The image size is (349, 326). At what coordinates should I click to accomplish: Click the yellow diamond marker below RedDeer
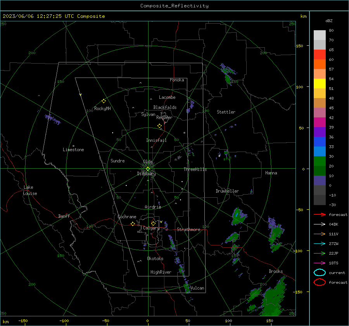(159, 126)
